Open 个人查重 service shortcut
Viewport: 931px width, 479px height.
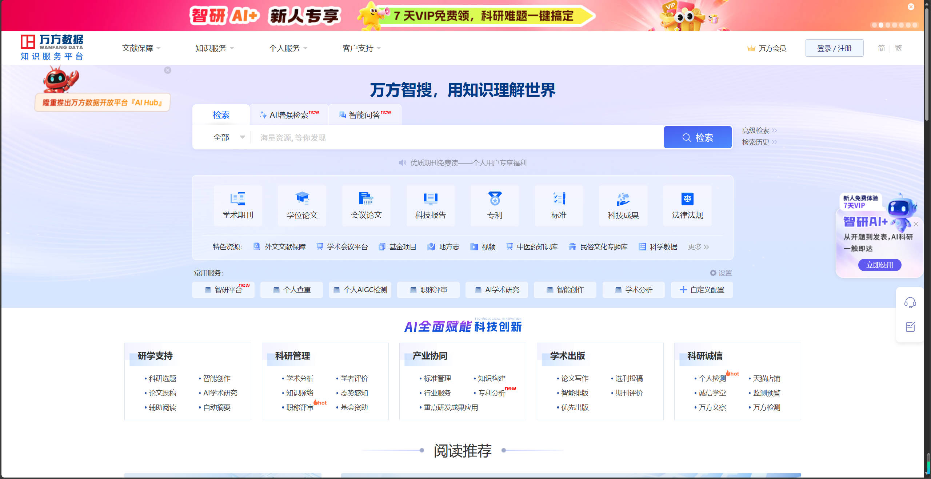point(291,290)
